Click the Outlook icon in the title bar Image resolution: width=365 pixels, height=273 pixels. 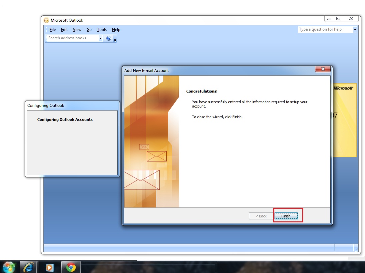[x=46, y=20]
